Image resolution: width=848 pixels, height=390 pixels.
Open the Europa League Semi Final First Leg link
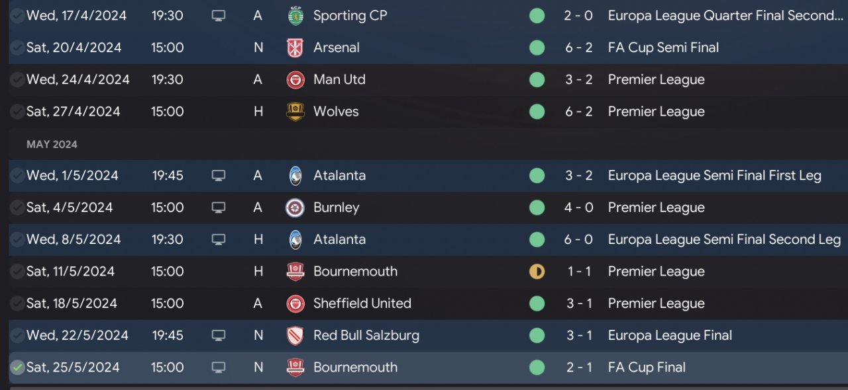(714, 176)
